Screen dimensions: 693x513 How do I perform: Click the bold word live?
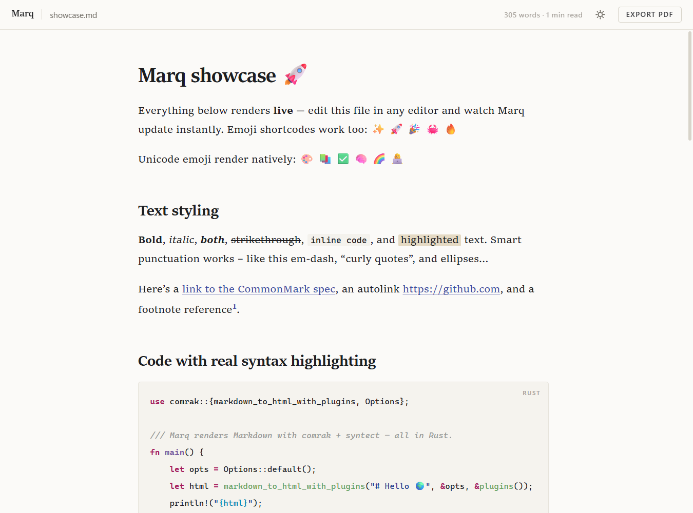click(283, 110)
